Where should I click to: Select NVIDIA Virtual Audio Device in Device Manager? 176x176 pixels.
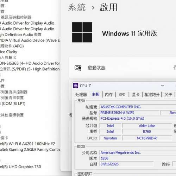tap(30, 40)
